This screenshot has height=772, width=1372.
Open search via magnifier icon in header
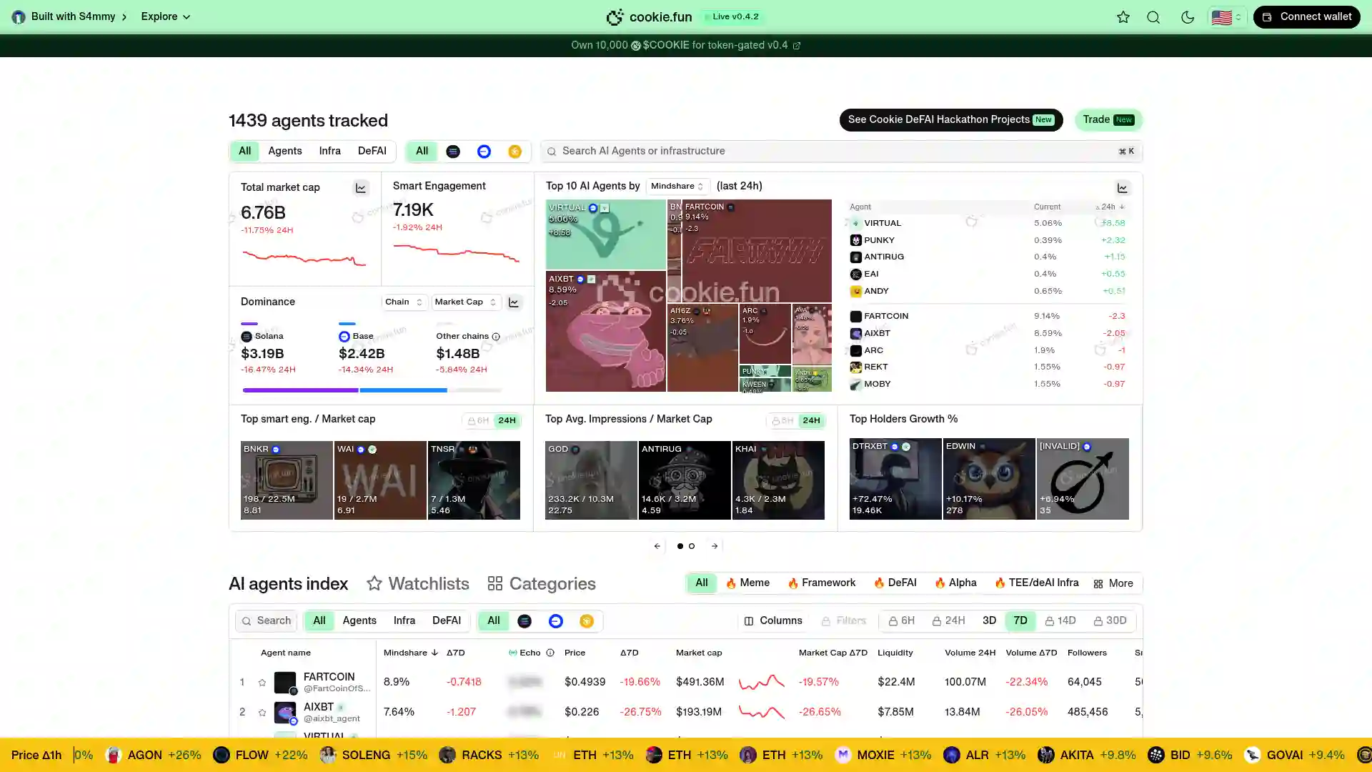click(x=1153, y=17)
